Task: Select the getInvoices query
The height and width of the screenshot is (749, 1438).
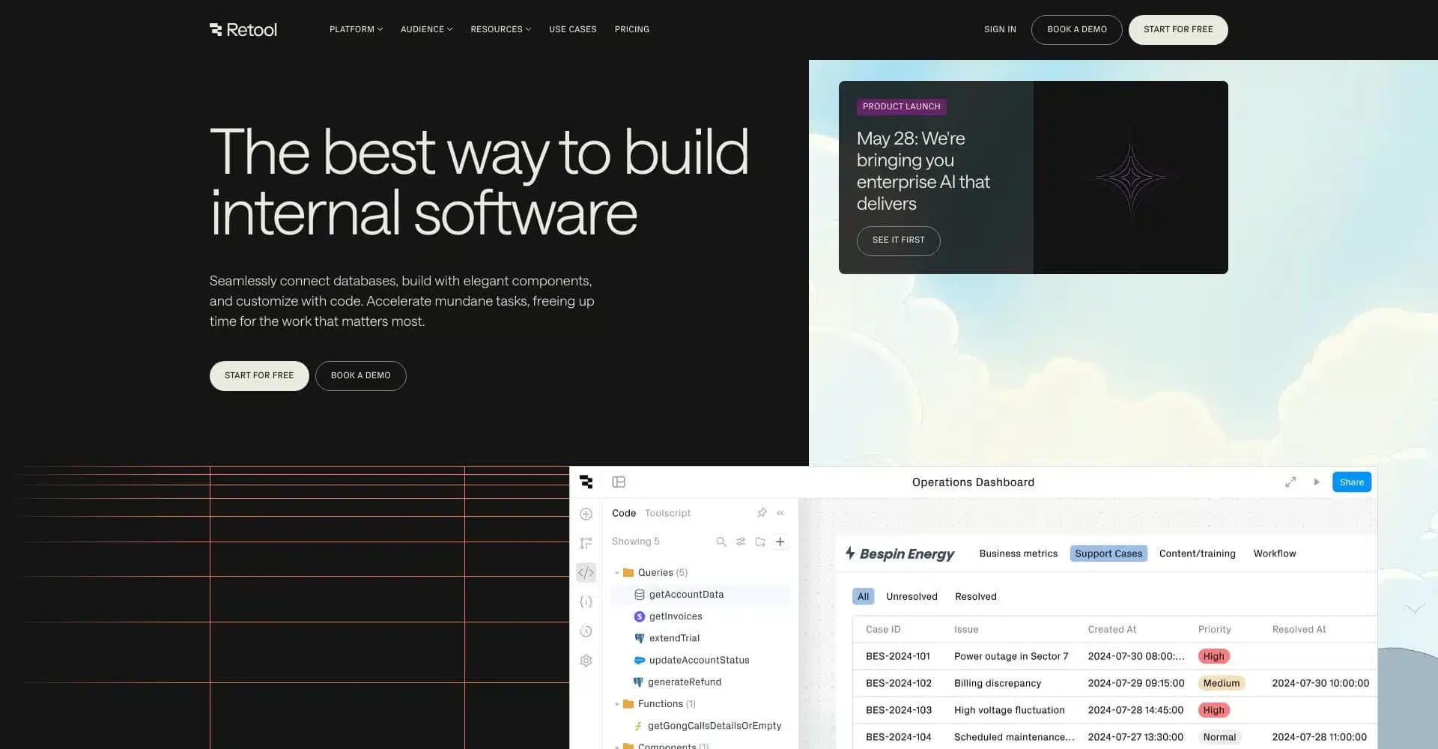Action: 675,616
